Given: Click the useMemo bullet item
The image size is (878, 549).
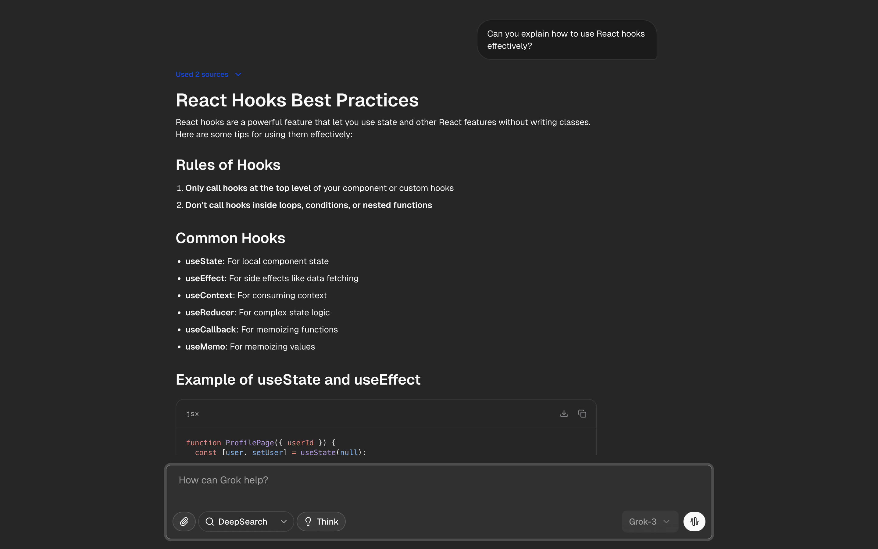Looking at the screenshot, I should click(250, 347).
